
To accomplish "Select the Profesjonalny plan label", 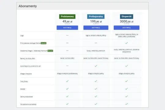I will 96,16.
